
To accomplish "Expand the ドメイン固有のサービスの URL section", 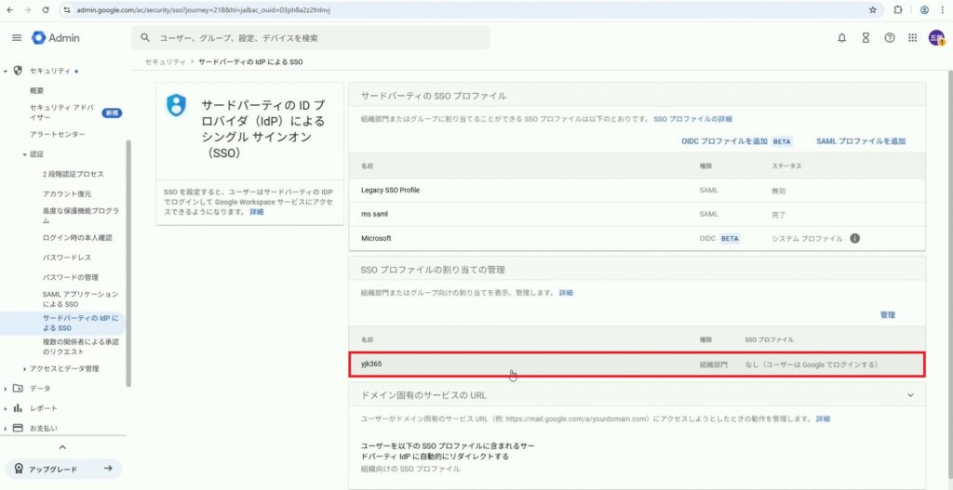I will [909, 395].
